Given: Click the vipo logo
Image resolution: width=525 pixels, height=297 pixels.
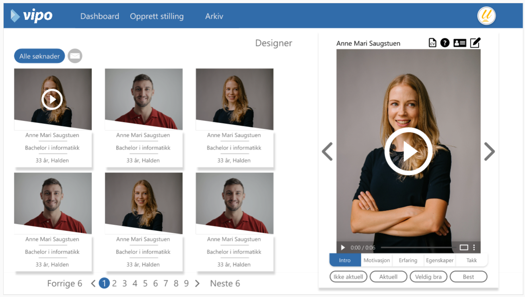Looking at the screenshot, I should [32, 16].
